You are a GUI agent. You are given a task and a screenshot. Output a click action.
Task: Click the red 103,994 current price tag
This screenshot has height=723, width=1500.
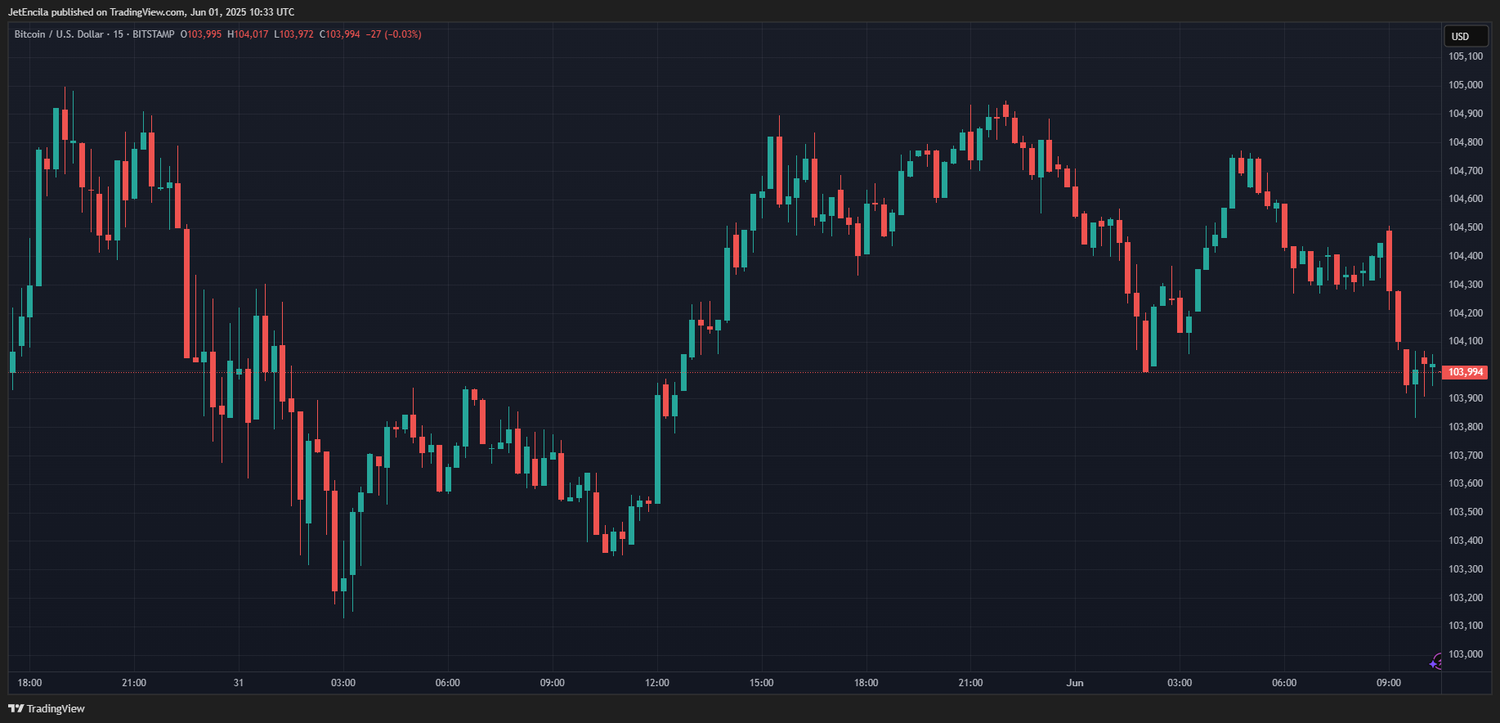point(1465,372)
